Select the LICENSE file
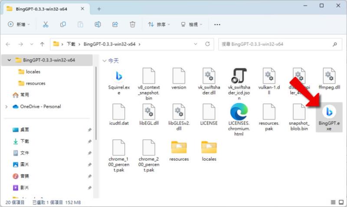Image resolution: width=347 pixels, height=207 pixels. tap(209, 115)
